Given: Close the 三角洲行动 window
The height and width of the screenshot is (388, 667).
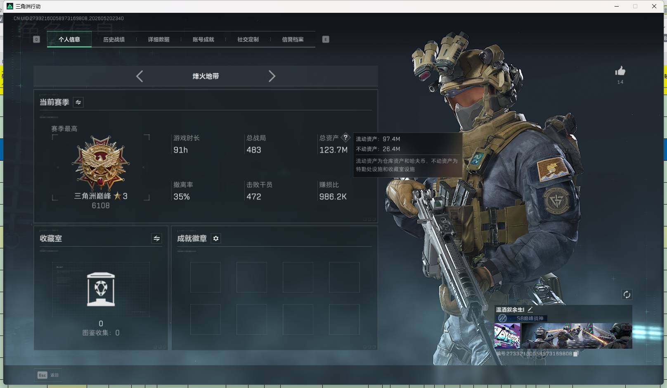Looking at the screenshot, I should pyautogui.click(x=654, y=6).
